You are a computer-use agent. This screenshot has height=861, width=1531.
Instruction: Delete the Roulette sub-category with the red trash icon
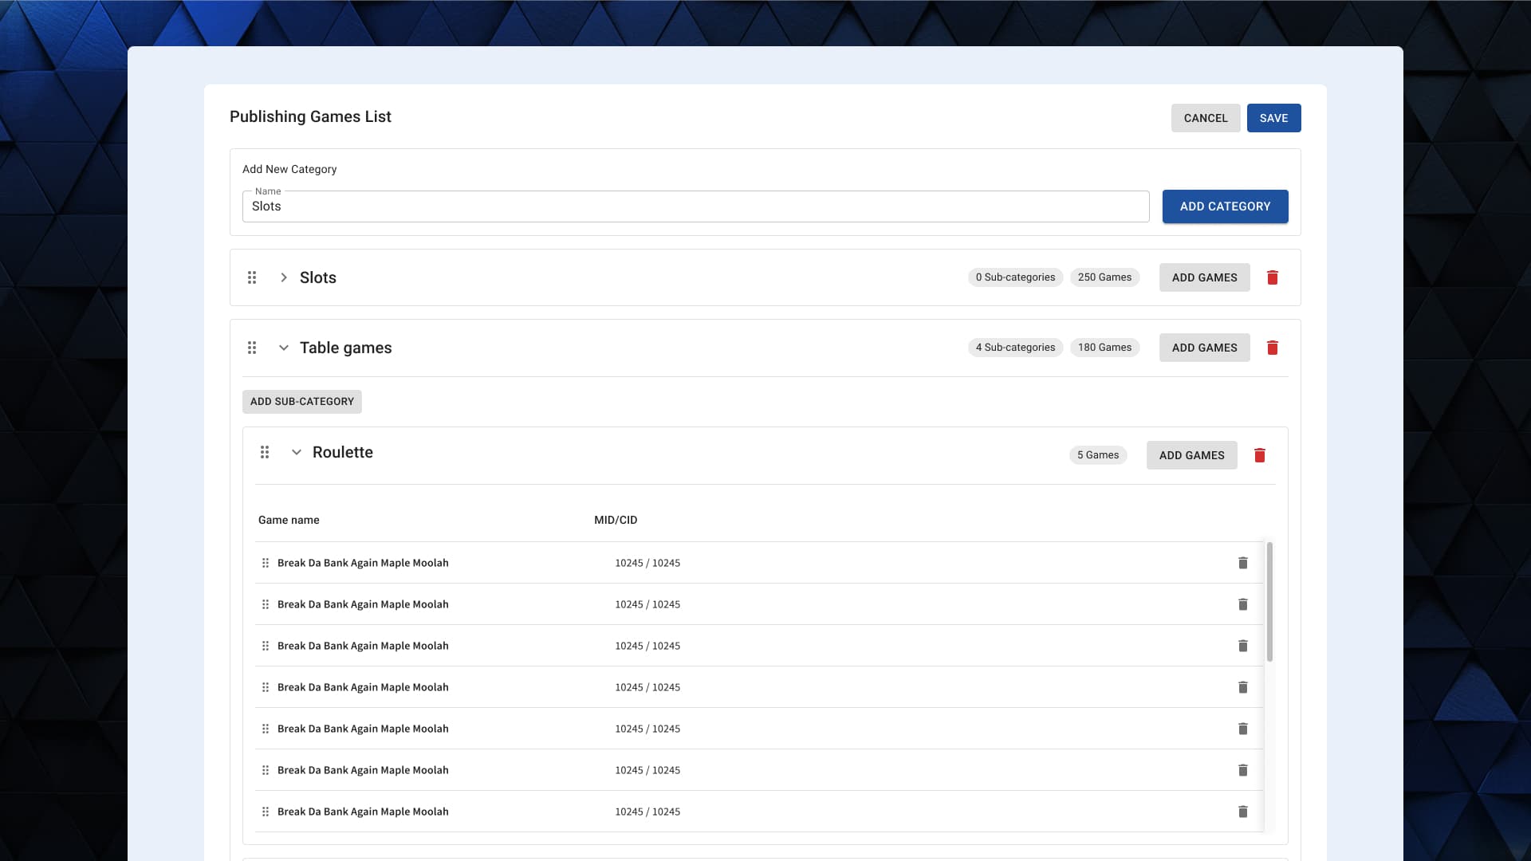coord(1260,455)
